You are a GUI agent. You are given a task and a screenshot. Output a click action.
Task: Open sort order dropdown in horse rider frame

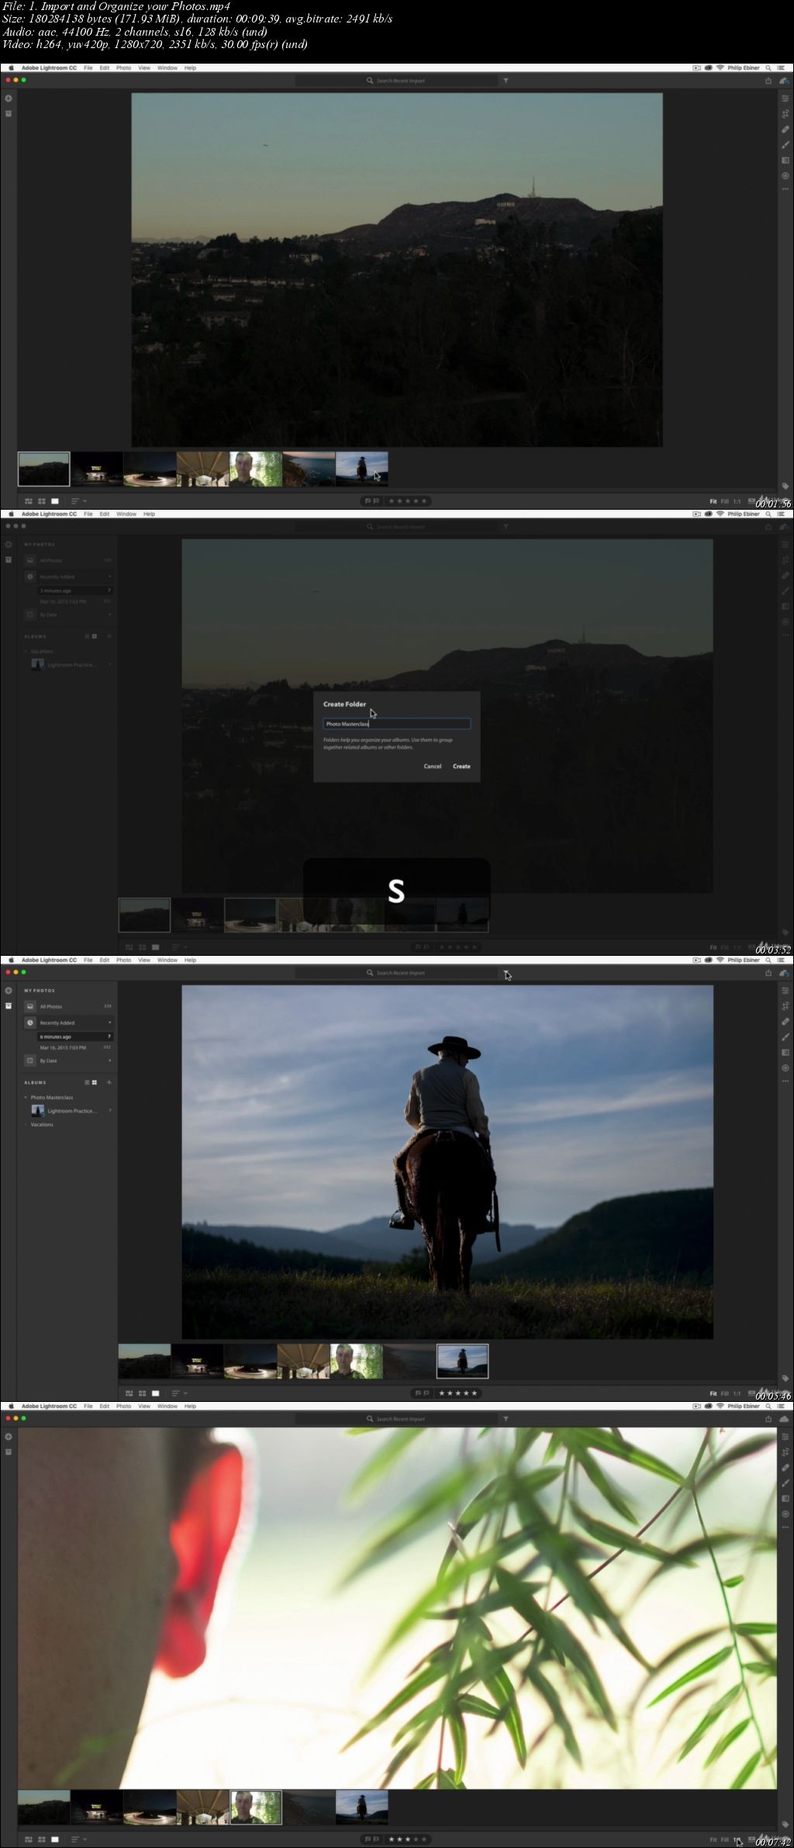179,1393
